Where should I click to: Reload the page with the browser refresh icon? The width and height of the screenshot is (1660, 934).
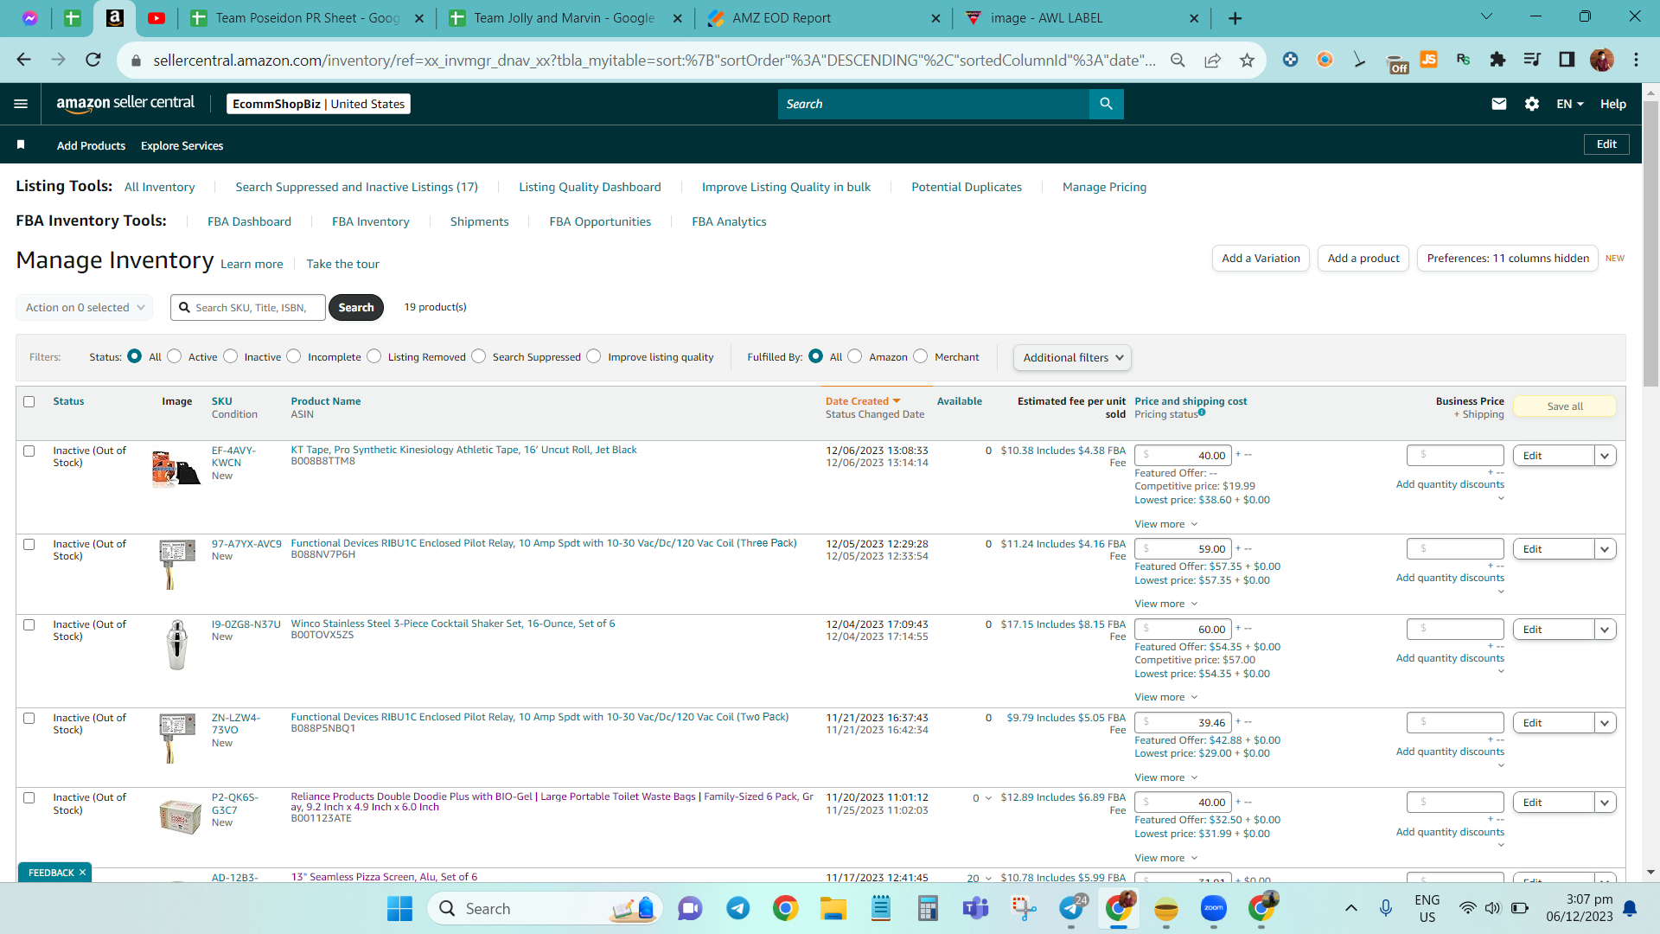[x=93, y=60]
